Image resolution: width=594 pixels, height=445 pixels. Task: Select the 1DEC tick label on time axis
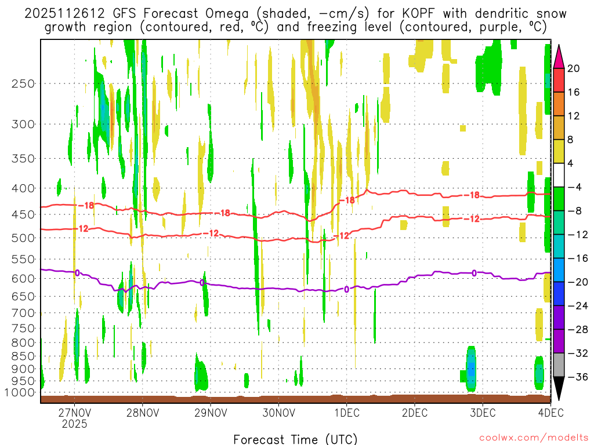click(346, 413)
